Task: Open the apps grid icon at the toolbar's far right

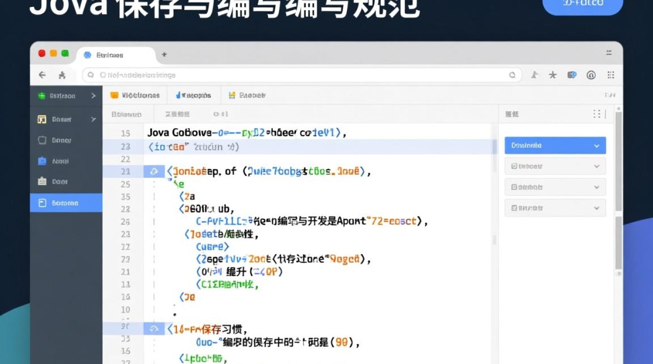Action: (x=611, y=75)
